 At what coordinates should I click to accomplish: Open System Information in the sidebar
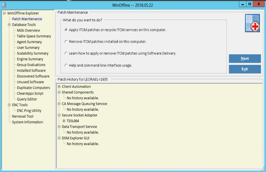[x=27, y=122]
